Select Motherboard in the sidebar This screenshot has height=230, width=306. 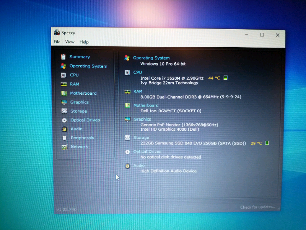pyautogui.click(x=83, y=93)
